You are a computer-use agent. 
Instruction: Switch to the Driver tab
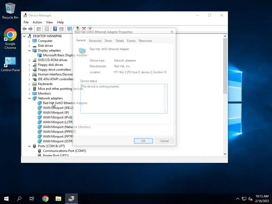[108, 41]
